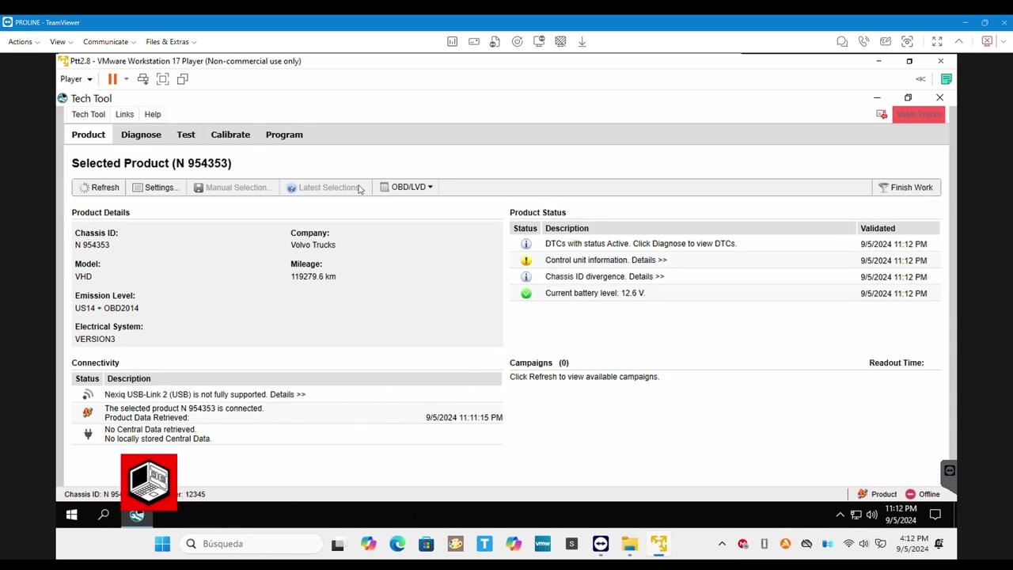This screenshot has height=570, width=1013.
Task: Click the Product indicator in the status bar
Action: coord(877,494)
